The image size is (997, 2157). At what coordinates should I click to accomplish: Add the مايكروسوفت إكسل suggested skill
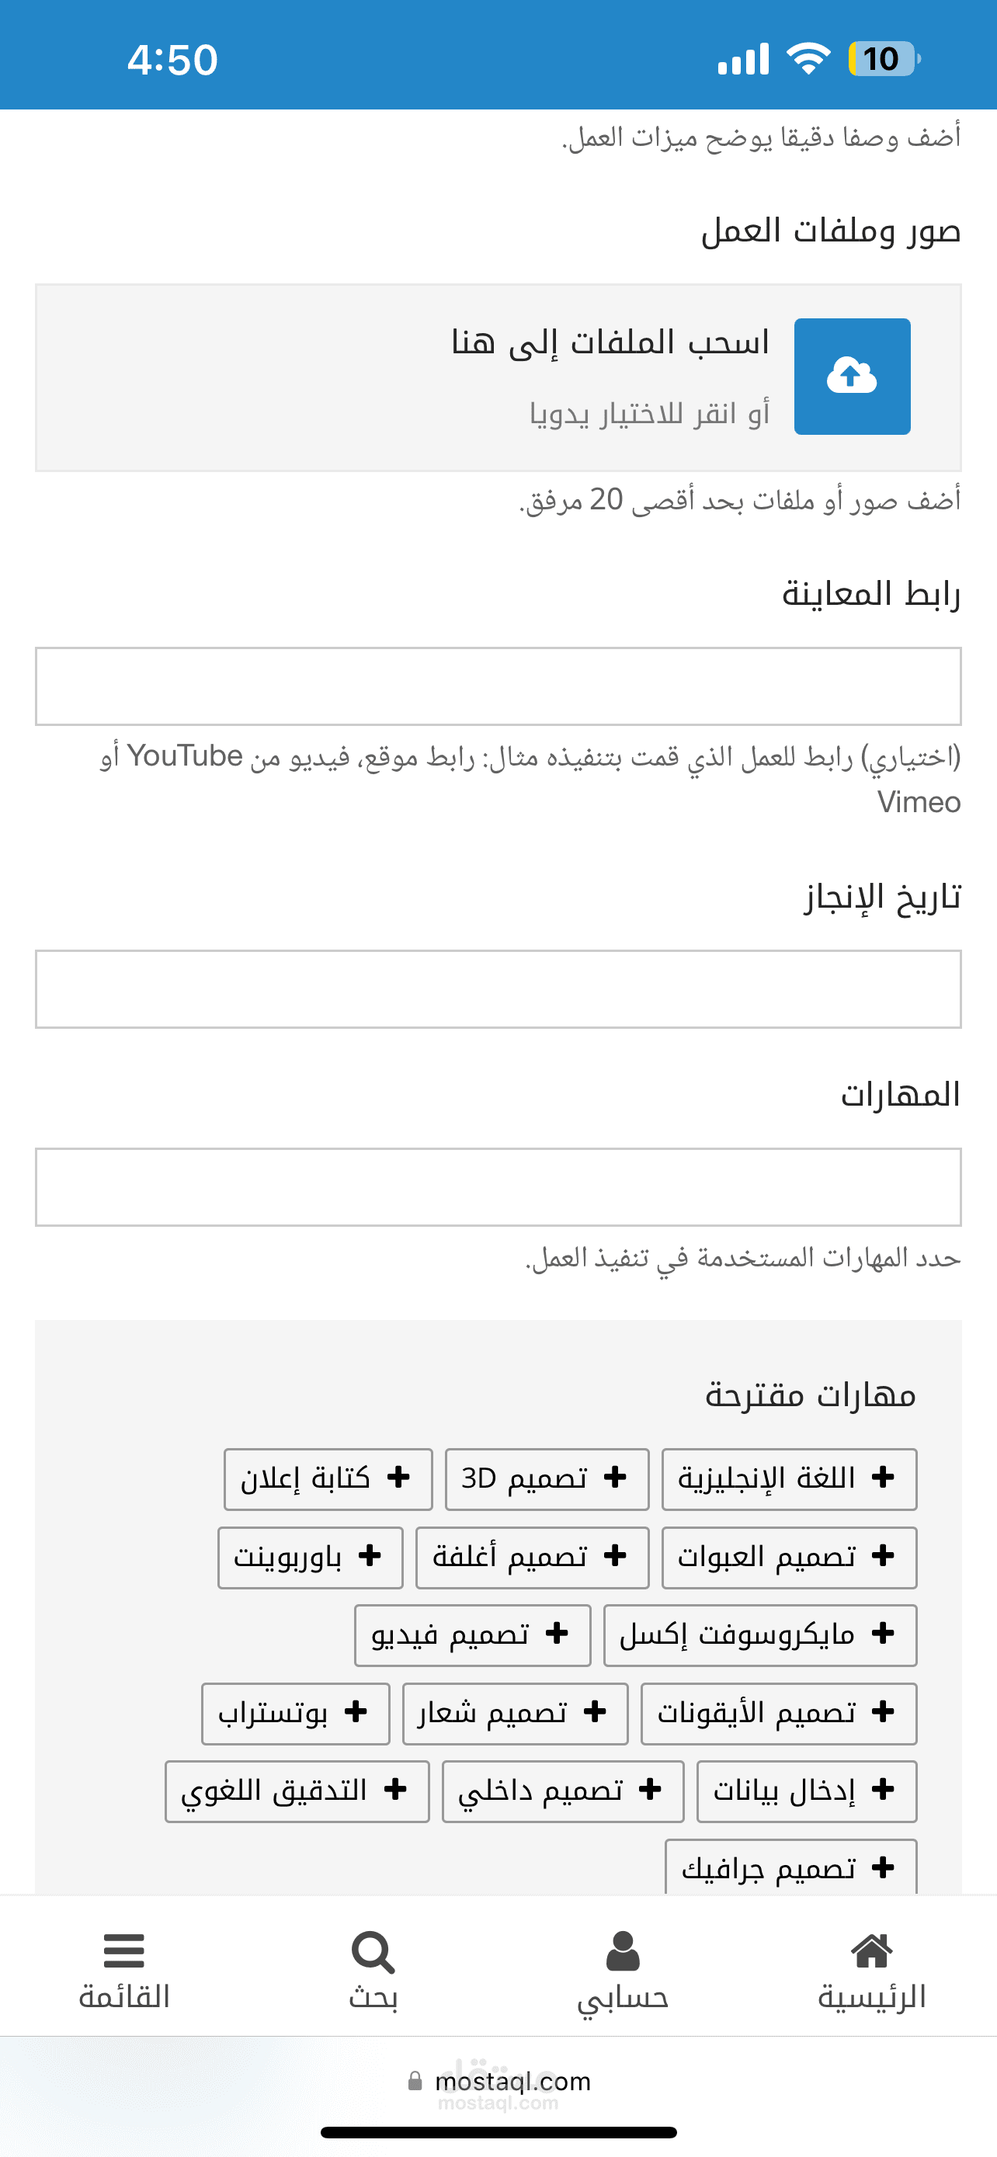(759, 1634)
